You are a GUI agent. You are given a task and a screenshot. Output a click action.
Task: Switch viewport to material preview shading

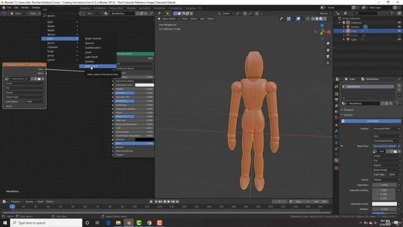(321, 18)
